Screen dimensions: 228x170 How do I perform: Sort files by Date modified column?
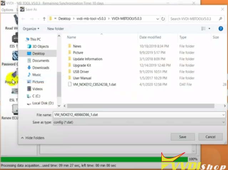[x=150, y=37]
